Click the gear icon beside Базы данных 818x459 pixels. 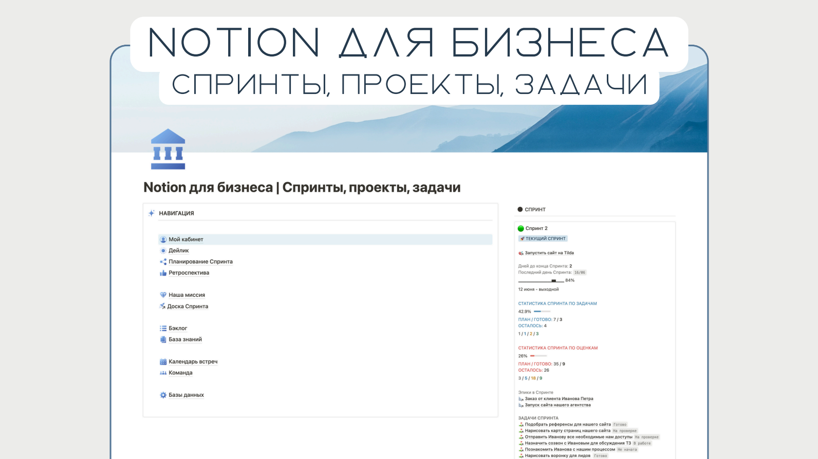tap(163, 395)
